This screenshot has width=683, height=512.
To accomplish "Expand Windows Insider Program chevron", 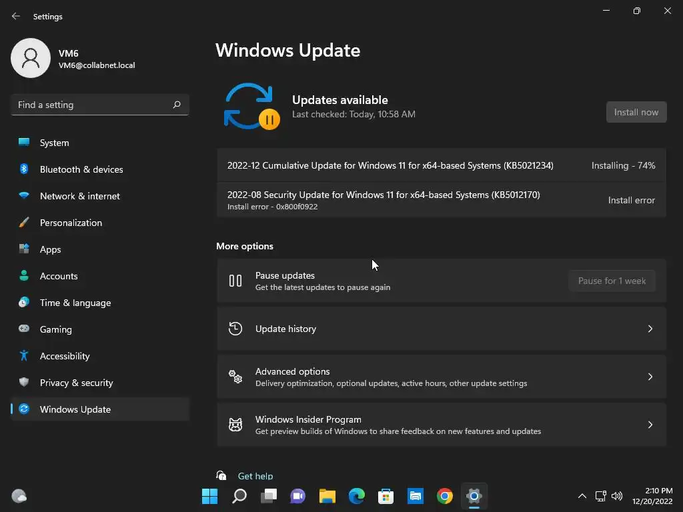I will (650, 425).
